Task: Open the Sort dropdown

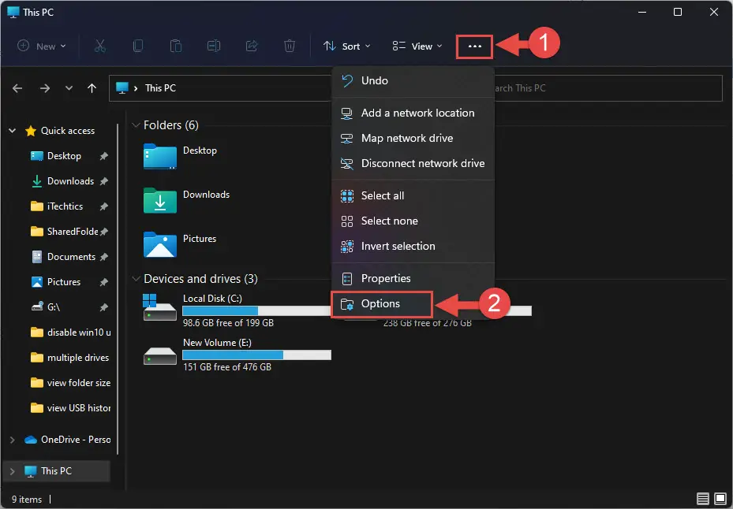Action: coord(347,46)
